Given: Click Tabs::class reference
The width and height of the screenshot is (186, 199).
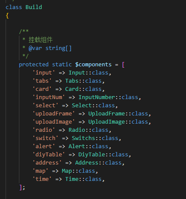Looking at the screenshot, I should (x=84, y=81).
